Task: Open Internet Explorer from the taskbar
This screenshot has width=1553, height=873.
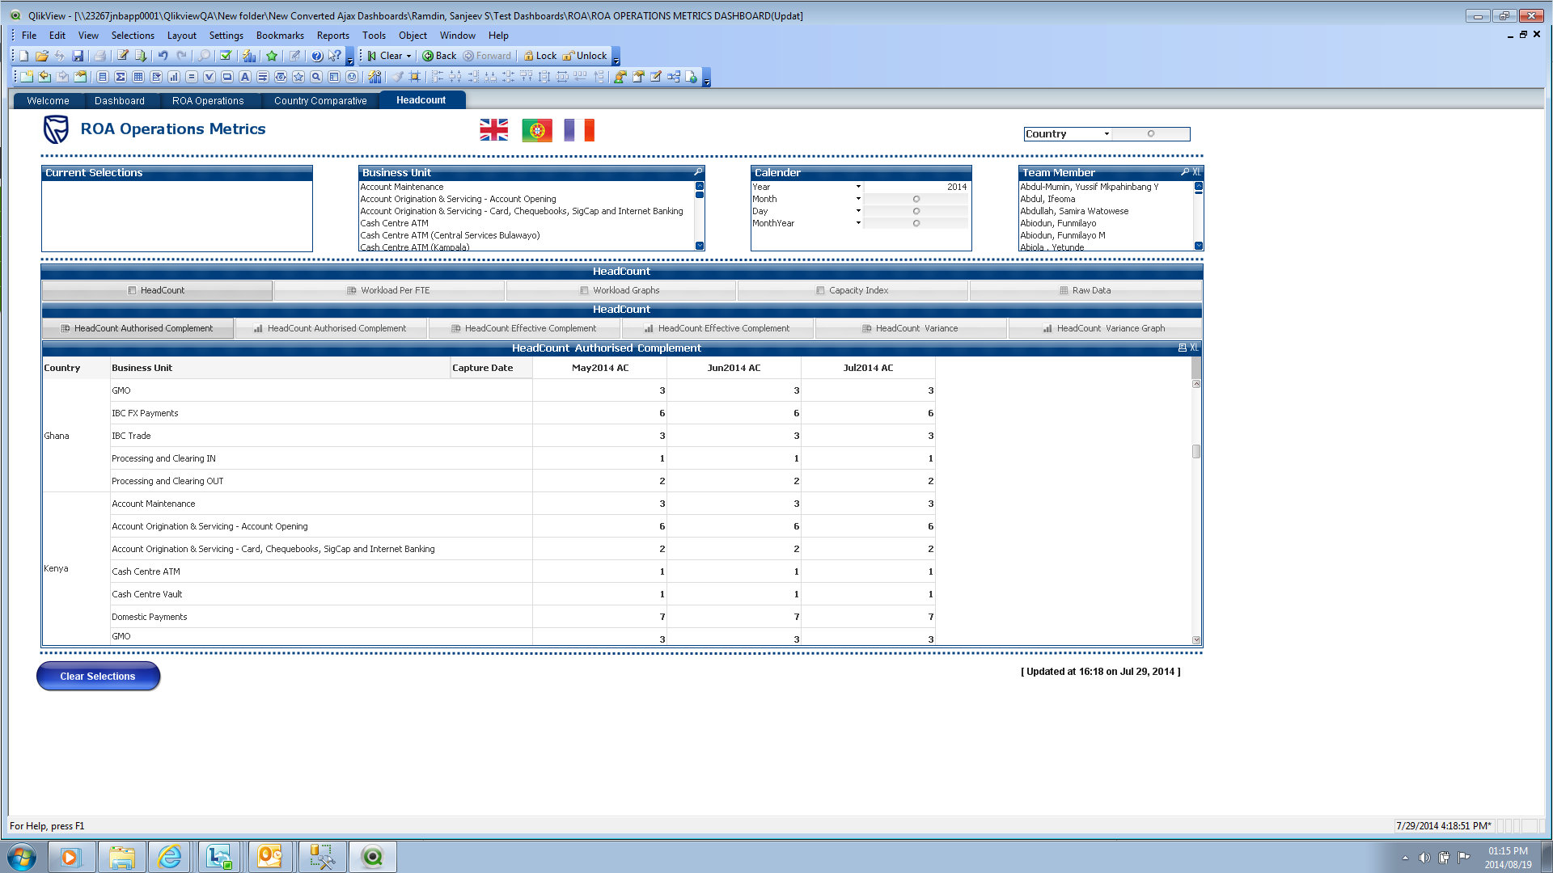Action: click(x=170, y=857)
